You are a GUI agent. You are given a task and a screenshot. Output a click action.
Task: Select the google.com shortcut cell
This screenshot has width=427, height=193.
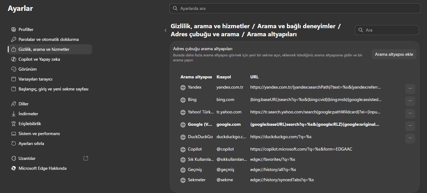[x=229, y=125]
